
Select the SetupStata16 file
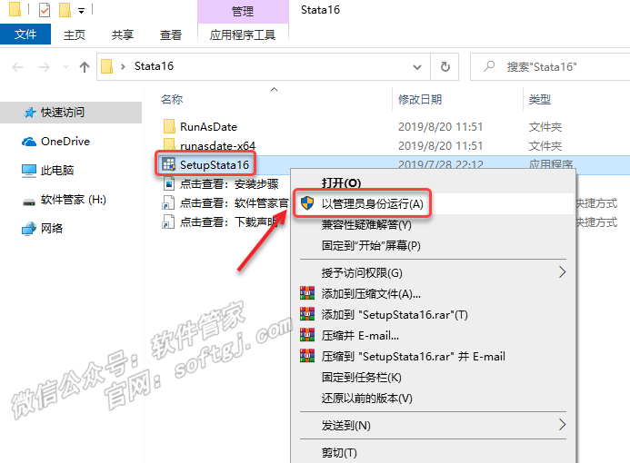tap(215, 164)
